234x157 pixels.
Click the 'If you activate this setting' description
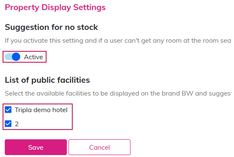(x=115, y=41)
